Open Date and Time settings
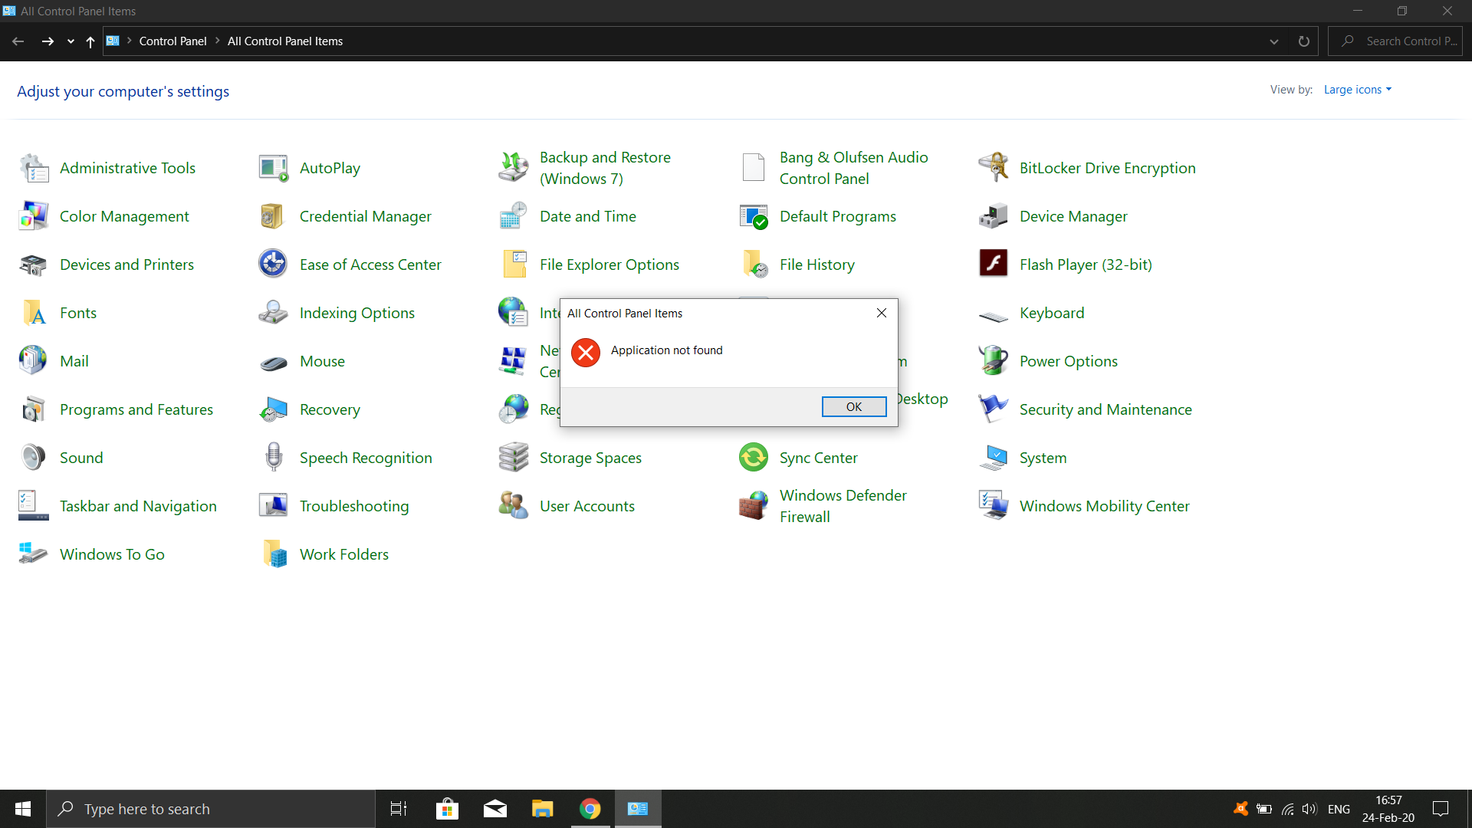The height and width of the screenshot is (828, 1472). pos(587,216)
